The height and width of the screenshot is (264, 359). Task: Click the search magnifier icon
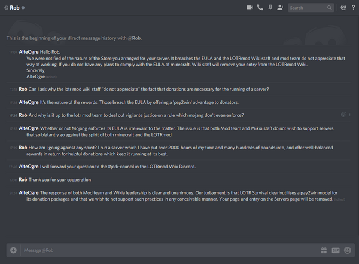pos(329,8)
